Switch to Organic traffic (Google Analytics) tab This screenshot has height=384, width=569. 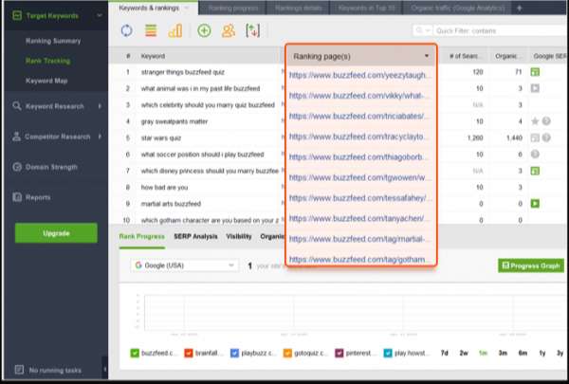pyautogui.click(x=458, y=8)
